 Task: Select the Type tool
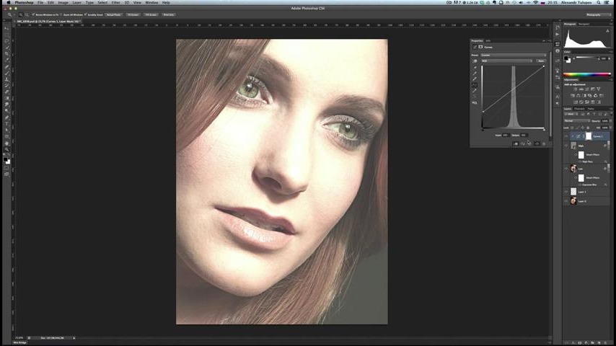tap(6, 123)
